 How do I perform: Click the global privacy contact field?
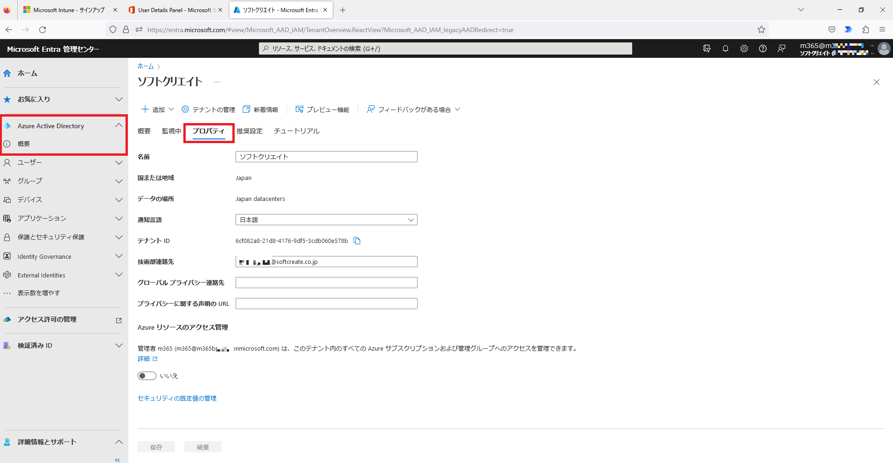click(x=327, y=283)
